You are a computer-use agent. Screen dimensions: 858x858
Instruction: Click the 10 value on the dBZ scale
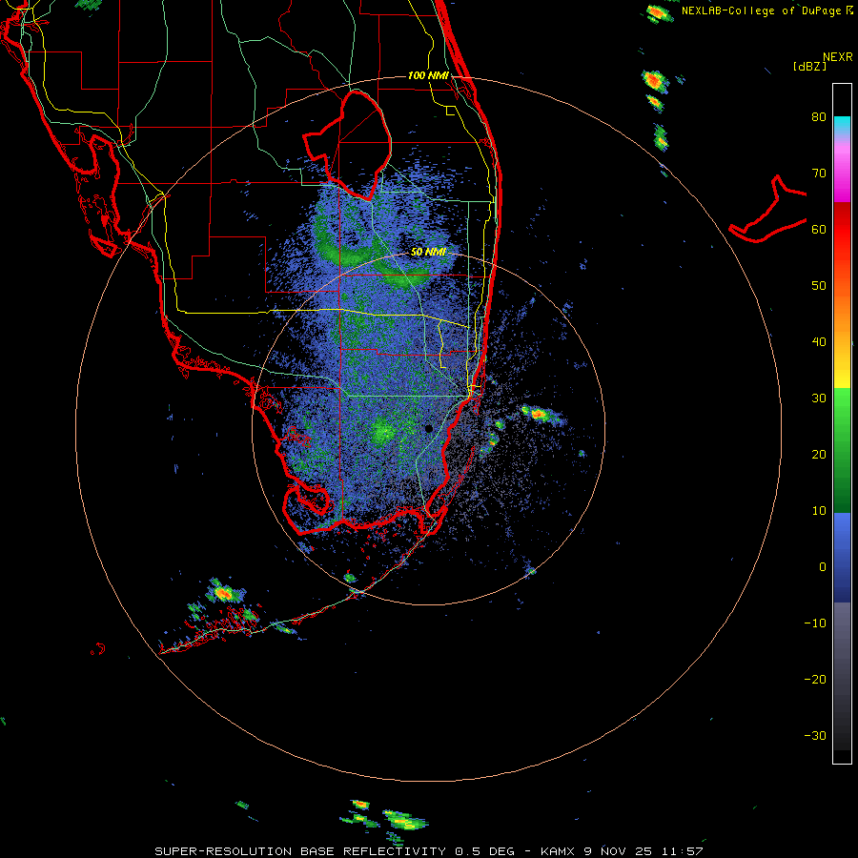click(819, 511)
